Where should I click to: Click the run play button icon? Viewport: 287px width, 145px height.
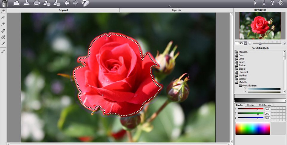click(x=256, y=3)
